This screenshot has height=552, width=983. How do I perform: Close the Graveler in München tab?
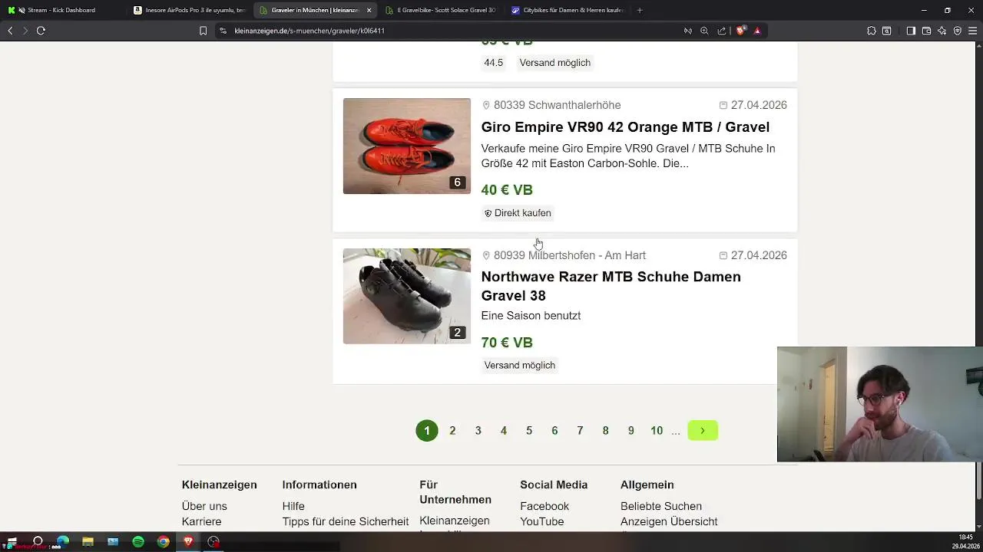(x=369, y=10)
